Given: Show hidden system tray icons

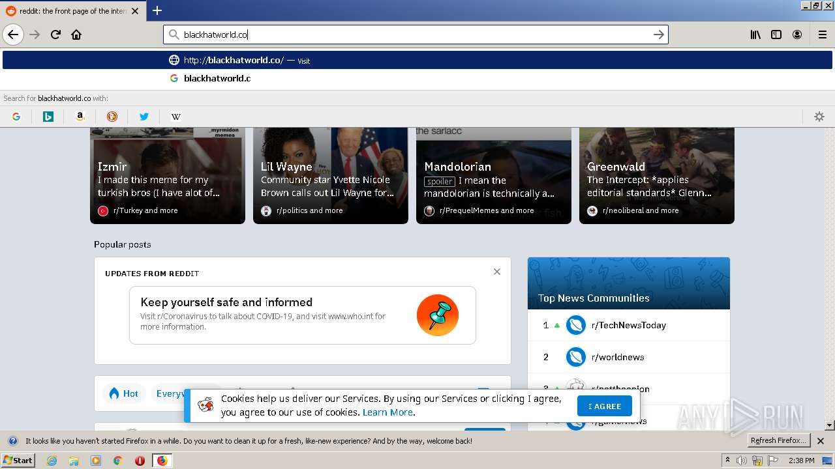Looking at the screenshot, I should (727, 461).
